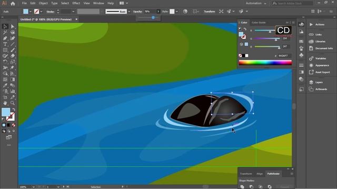Select the Curvature tool

(x=13, y=38)
